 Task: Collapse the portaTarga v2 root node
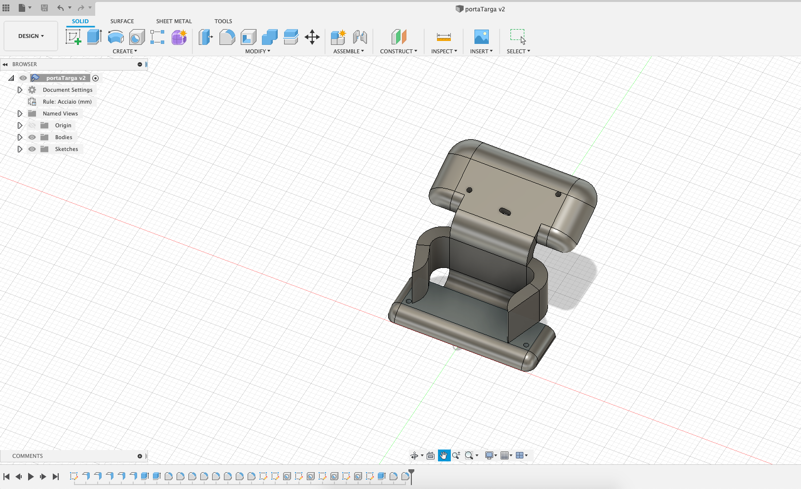tap(11, 78)
